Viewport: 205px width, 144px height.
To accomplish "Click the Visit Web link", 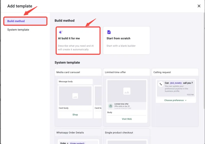I will (127, 119).
